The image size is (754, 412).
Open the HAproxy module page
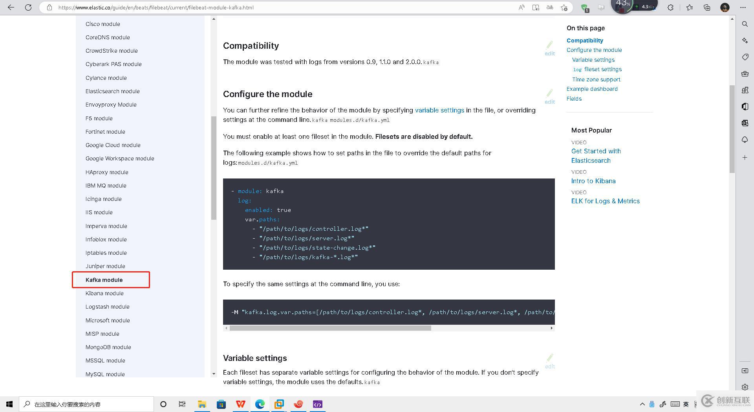pyautogui.click(x=107, y=172)
